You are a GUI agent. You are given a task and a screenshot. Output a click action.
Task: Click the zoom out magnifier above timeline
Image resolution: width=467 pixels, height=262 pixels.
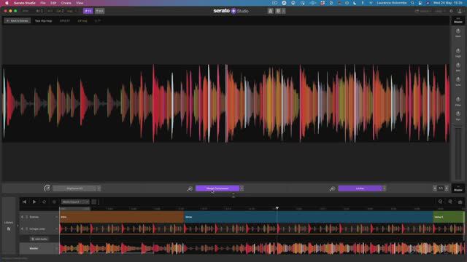440,202
